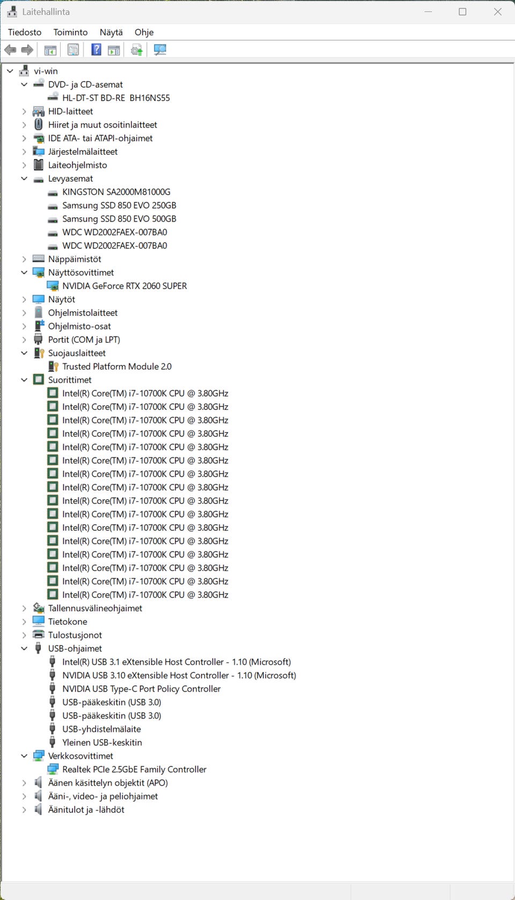This screenshot has height=900, width=515.
Task: Collapse the Levyasemat branch
Action: pyautogui.click(x=24, y=178)
